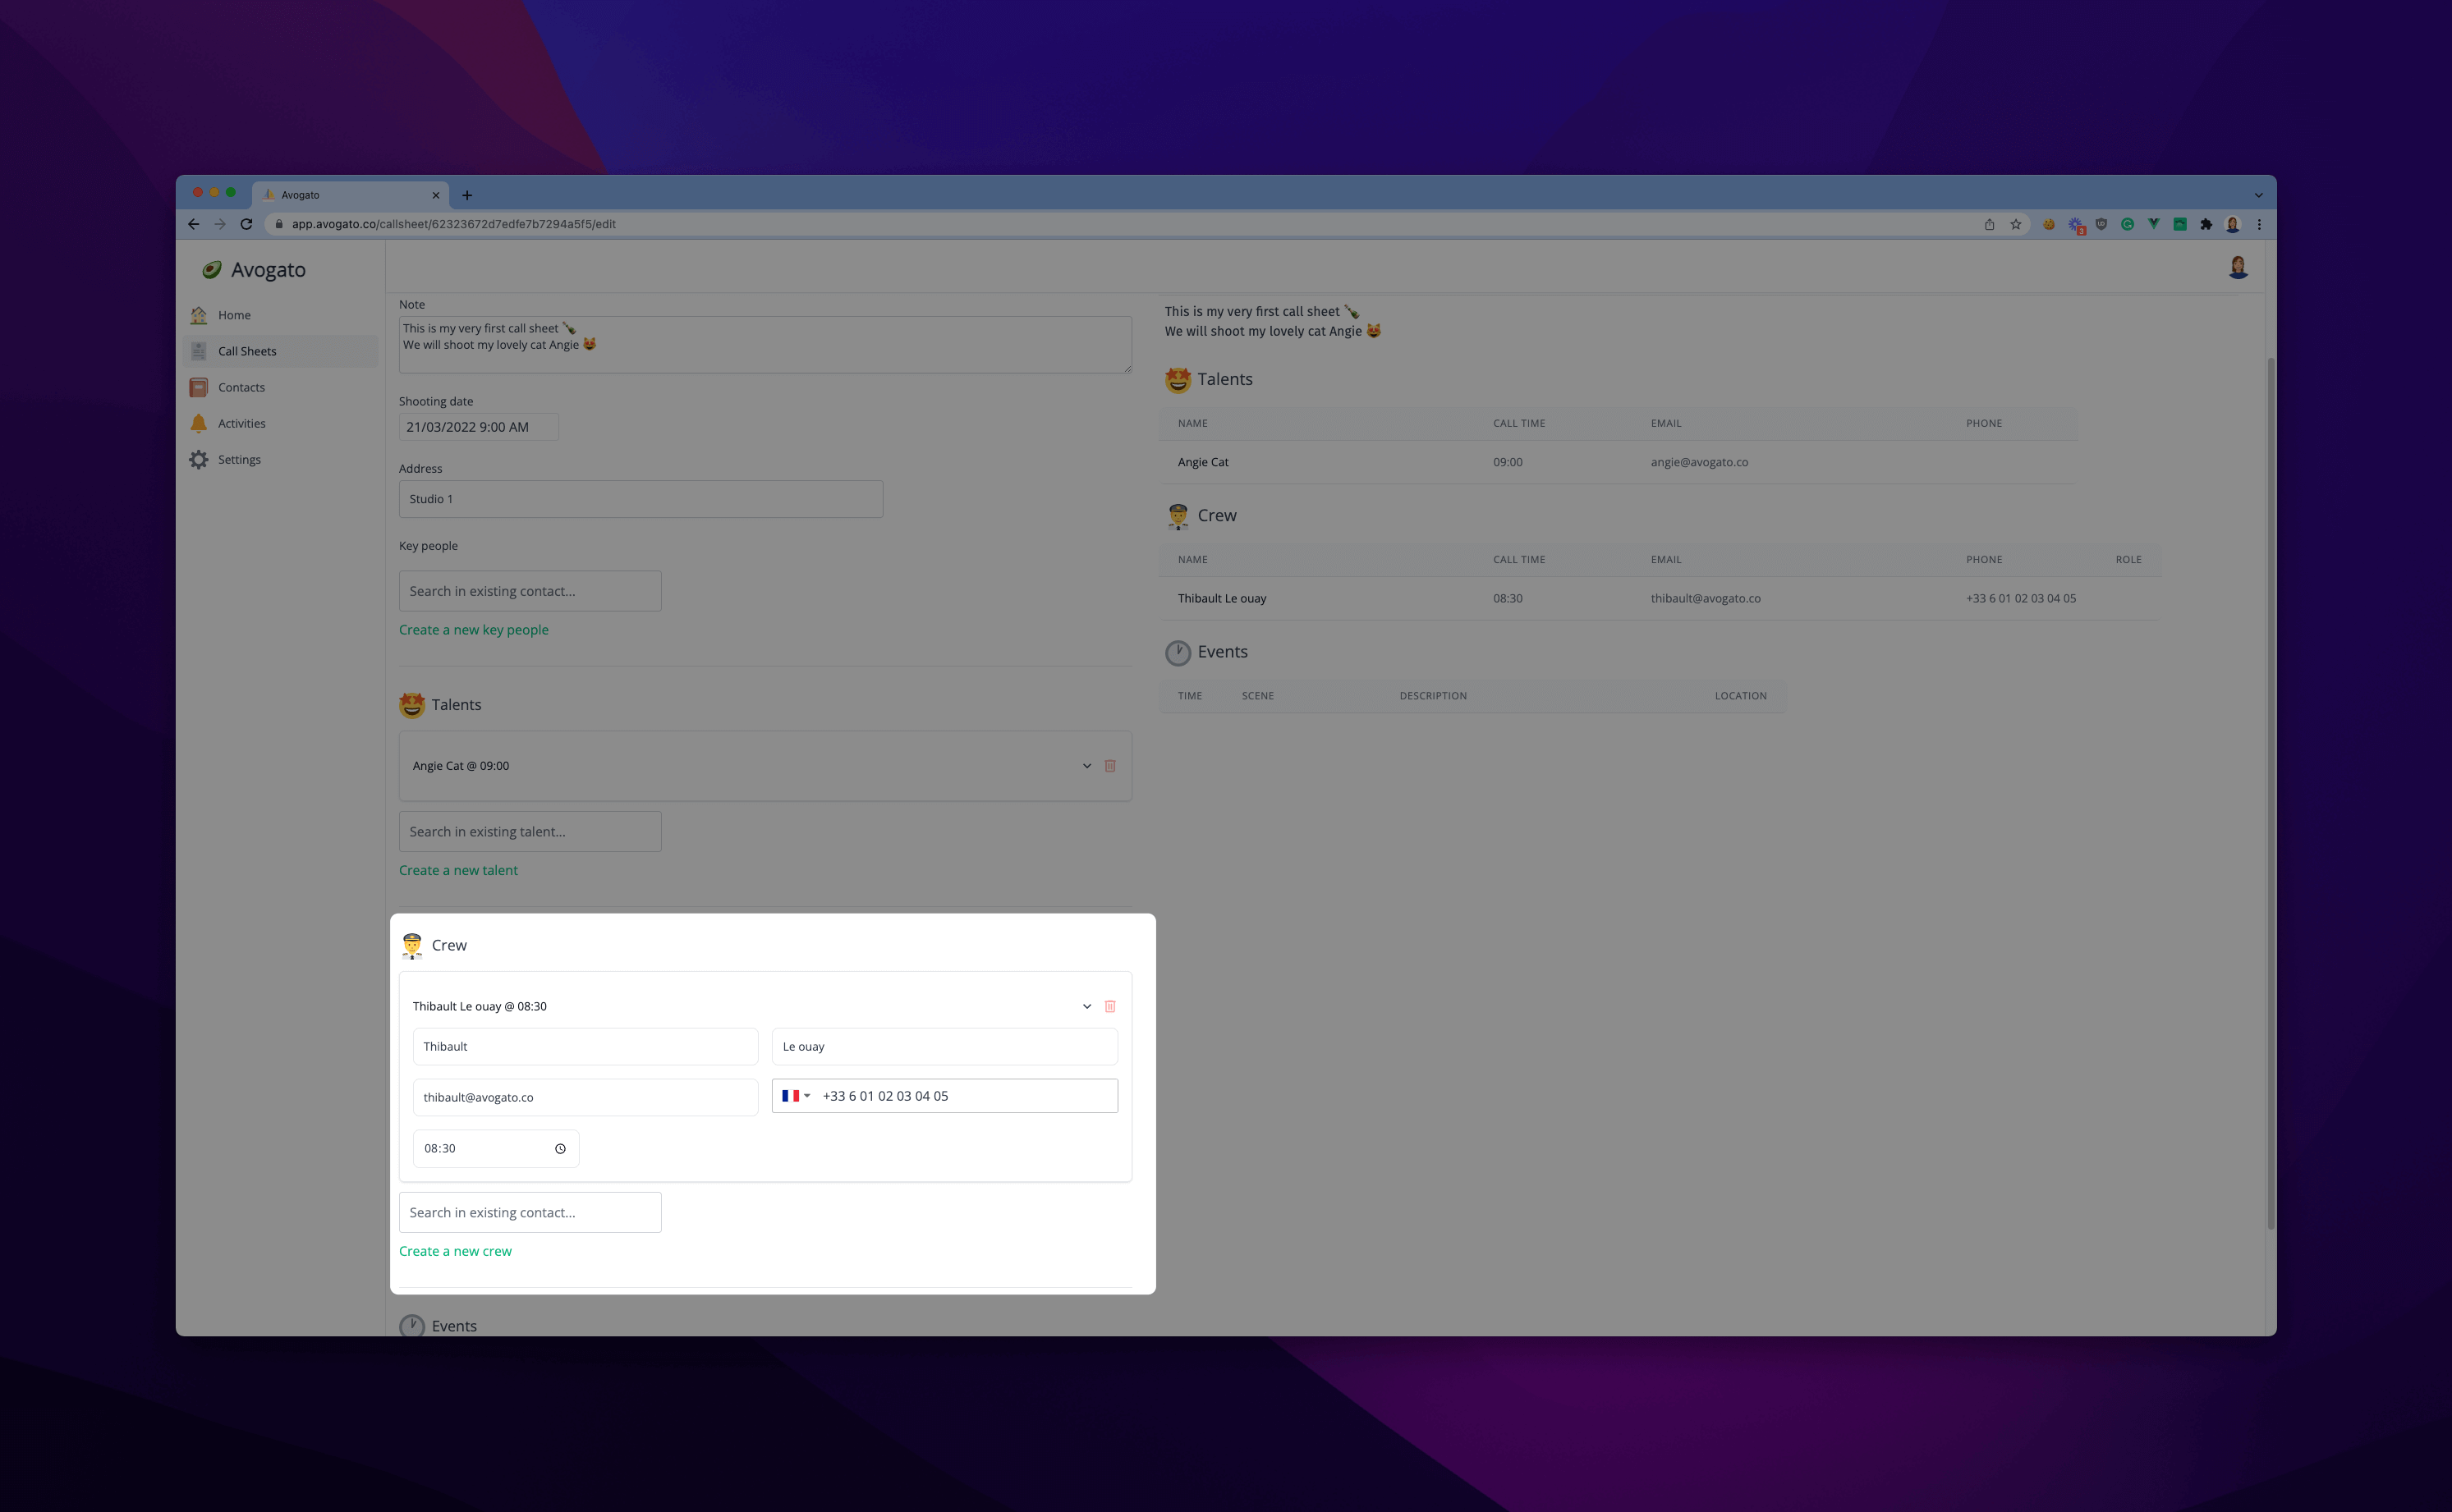The width and height of the screenshot is (2452, 1512).
Task: Select the Avogato browser tab
Action: pyautogui.click(x=350, y=195)
